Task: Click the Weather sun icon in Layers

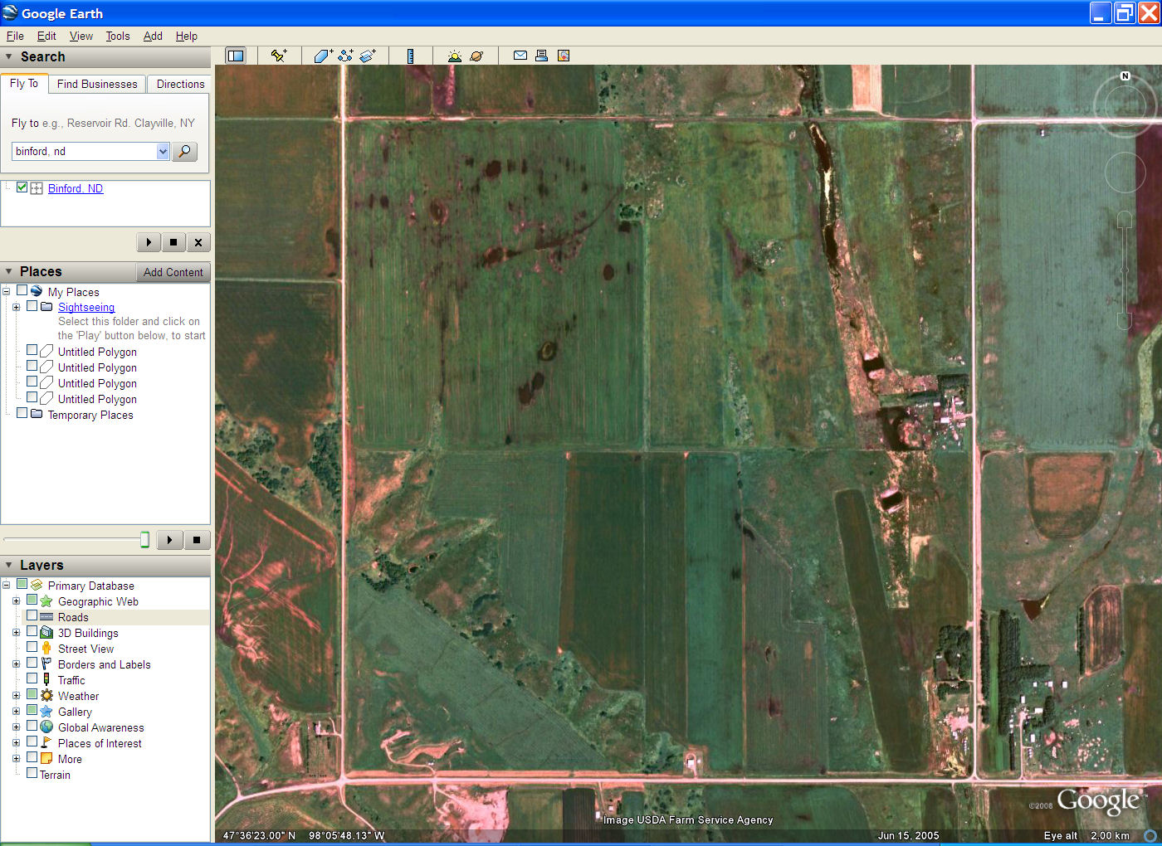Action: pyautogui.click(x=46, y=696)
